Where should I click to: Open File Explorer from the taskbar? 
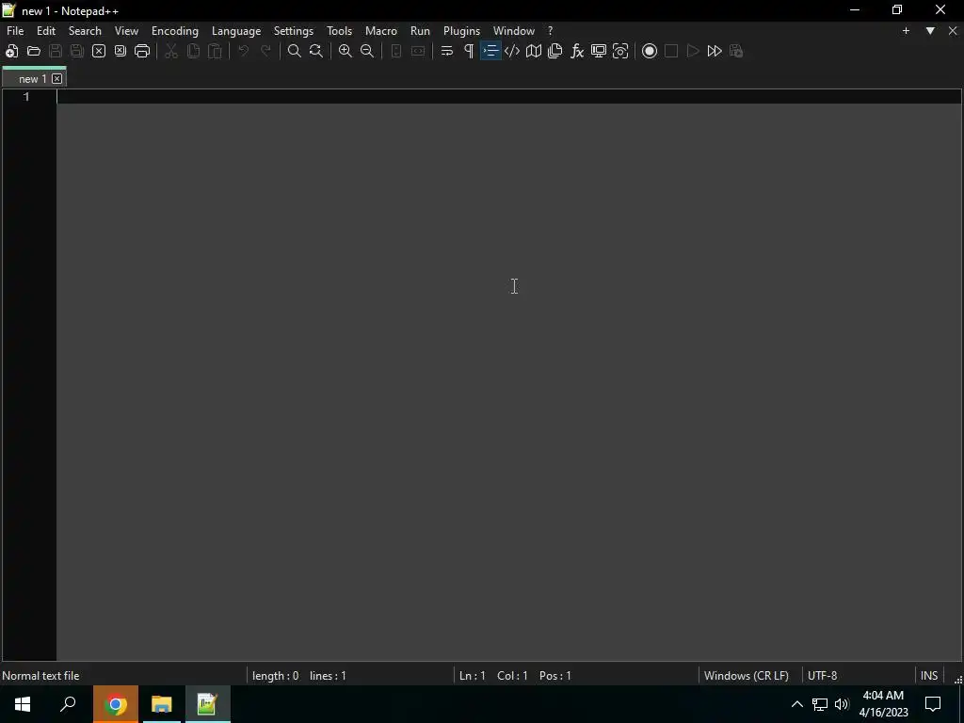[162, 704]
